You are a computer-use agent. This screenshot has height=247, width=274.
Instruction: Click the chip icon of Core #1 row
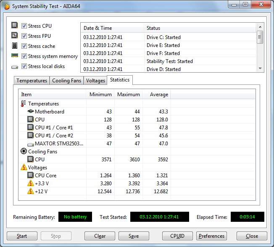(31, 127)
